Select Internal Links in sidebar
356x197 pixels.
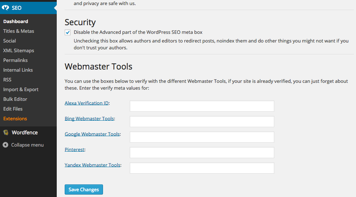[18, 70]
